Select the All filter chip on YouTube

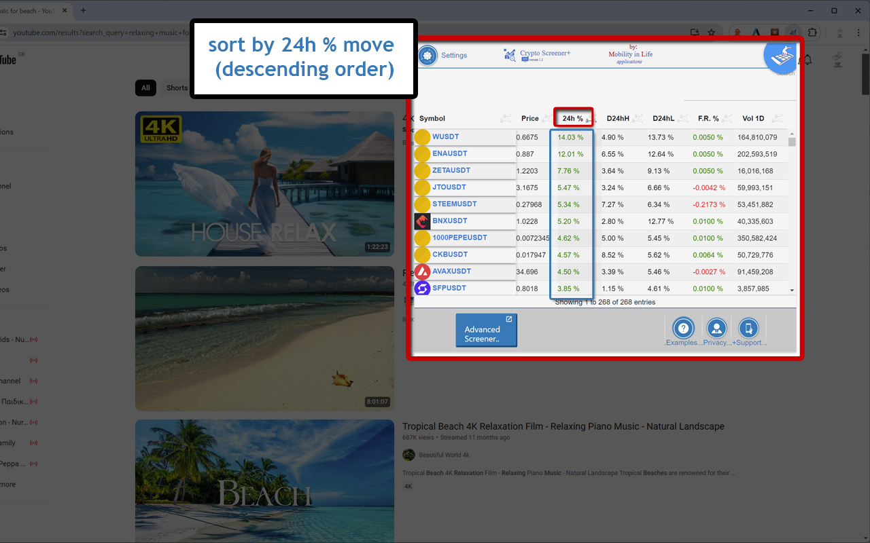coord(145,88)
